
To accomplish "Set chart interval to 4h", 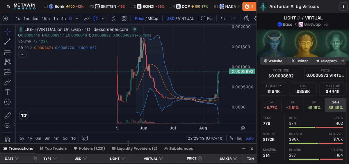I will coord(63,18).
